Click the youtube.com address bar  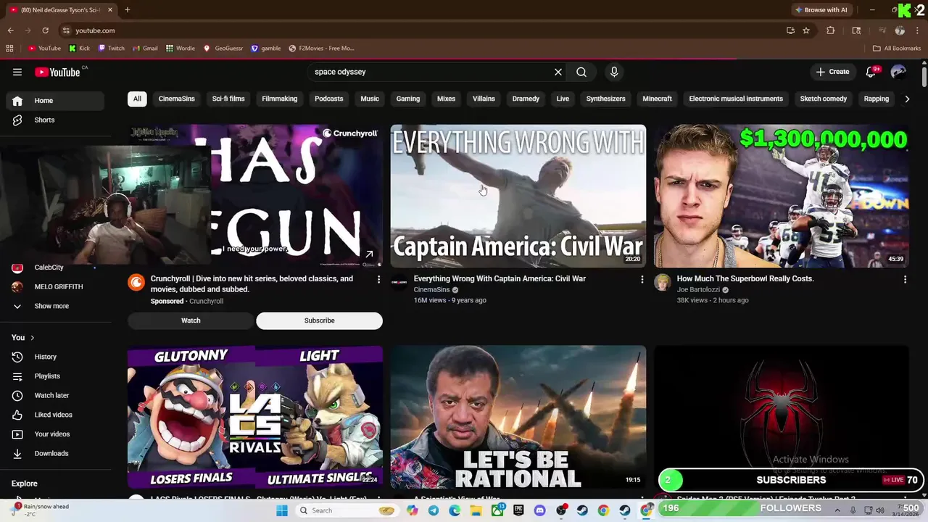pos(420,30)
